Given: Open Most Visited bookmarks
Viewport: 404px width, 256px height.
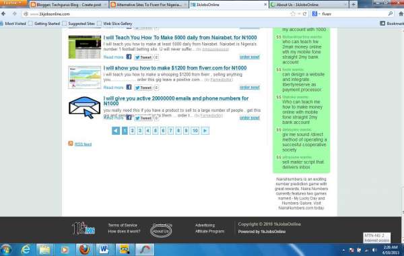Looking at the screenshot, I should click(13, 24).
